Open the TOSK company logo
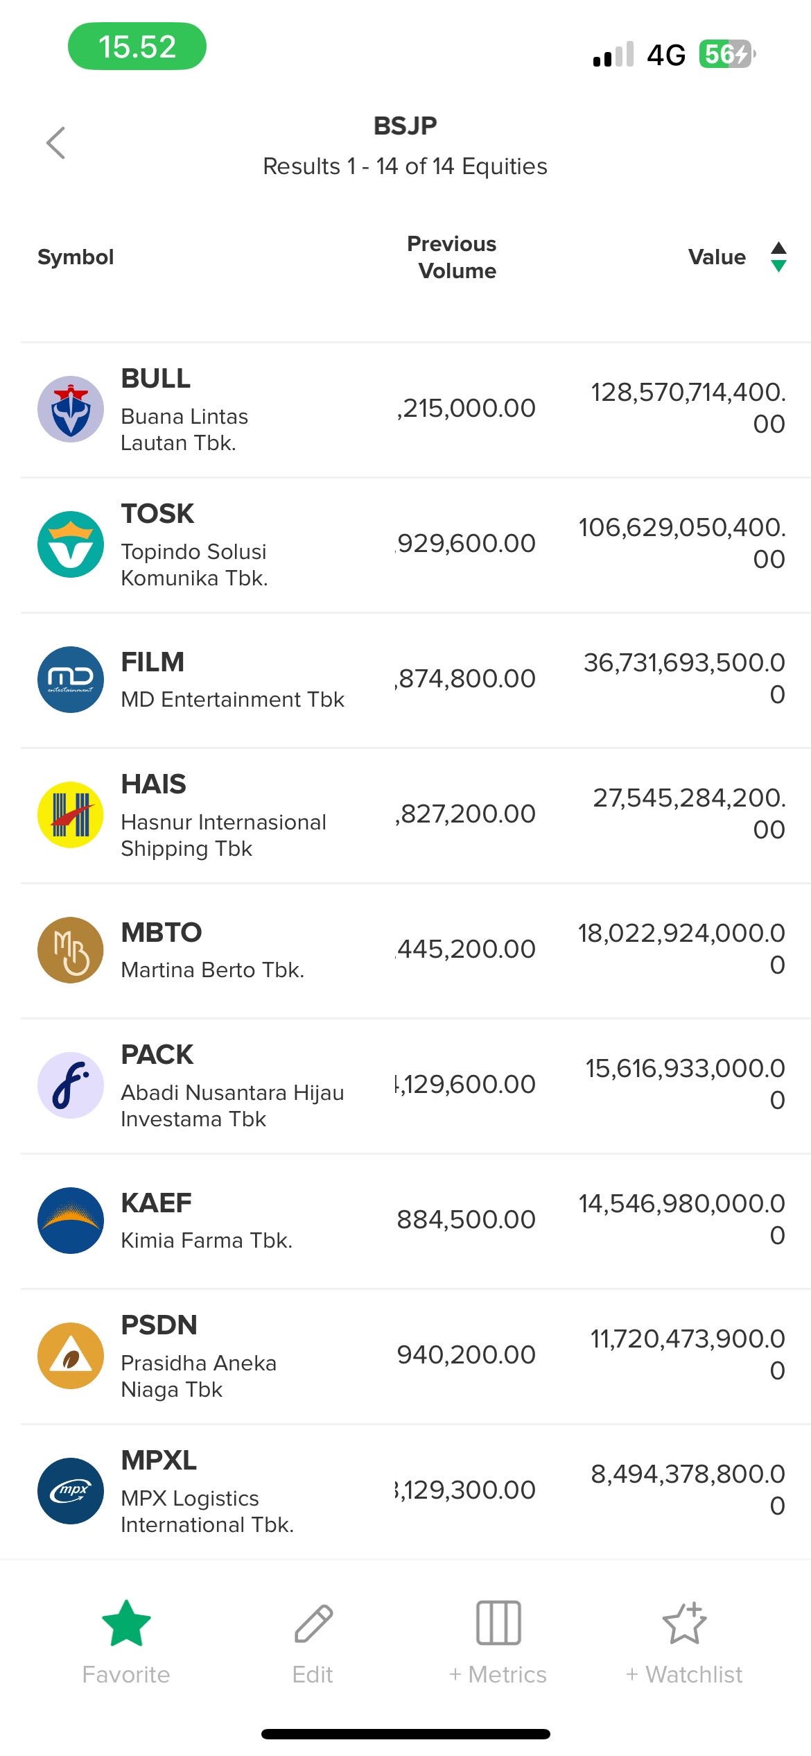The height and width of the screenshot is (1756, 811). (x=71, y=544)
